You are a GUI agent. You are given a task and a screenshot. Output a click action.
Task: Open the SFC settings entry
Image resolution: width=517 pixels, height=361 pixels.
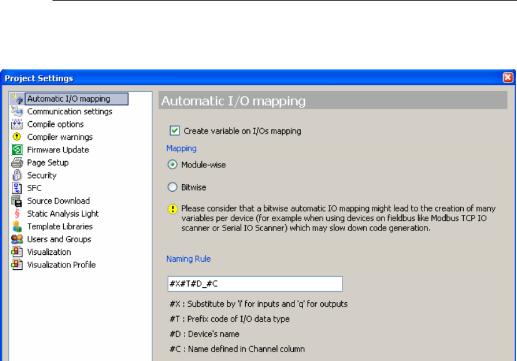[34, 188]
